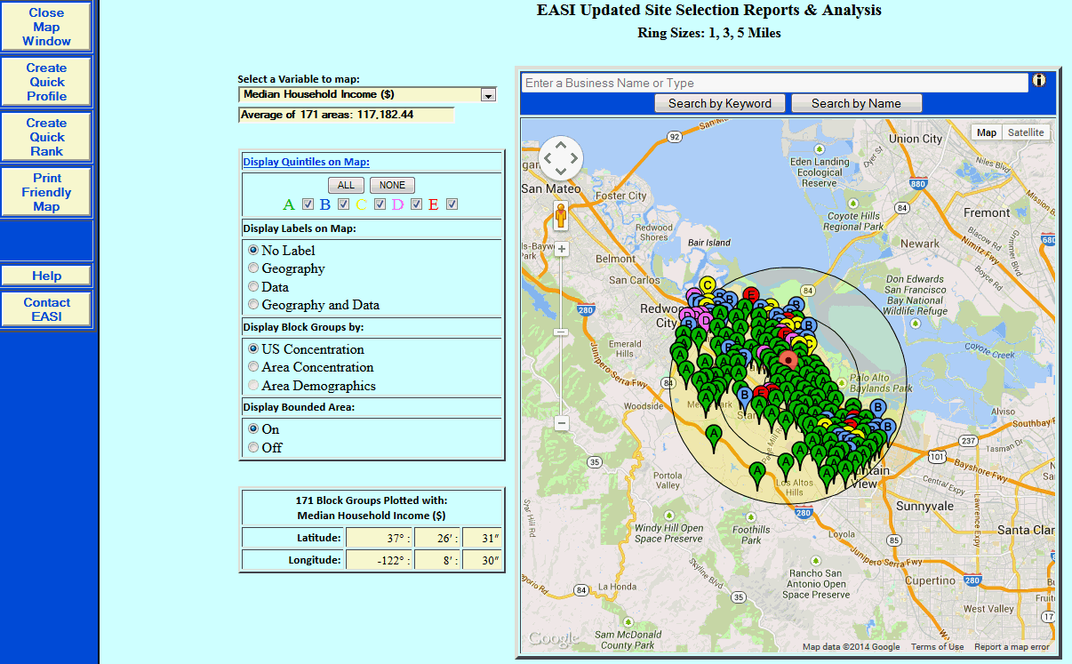Click the latitude seconds field
Image resolution: width=1072 pixels, height=664 pixels.
pos(482,538)
